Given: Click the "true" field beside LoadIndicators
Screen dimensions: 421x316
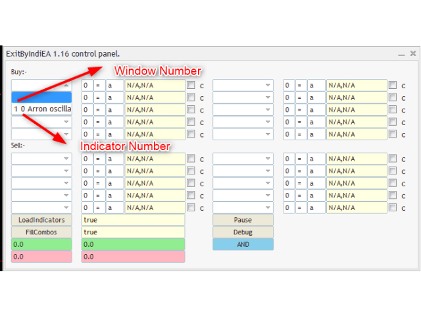Looking at the screenshot, I should pos(133,220).
